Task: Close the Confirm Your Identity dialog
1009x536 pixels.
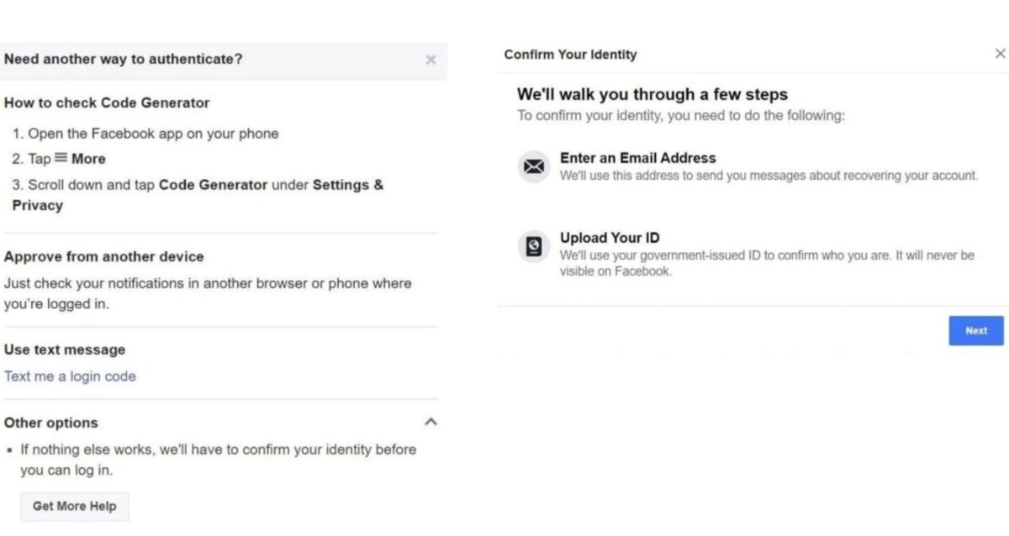Action: tap(1001, 52)
